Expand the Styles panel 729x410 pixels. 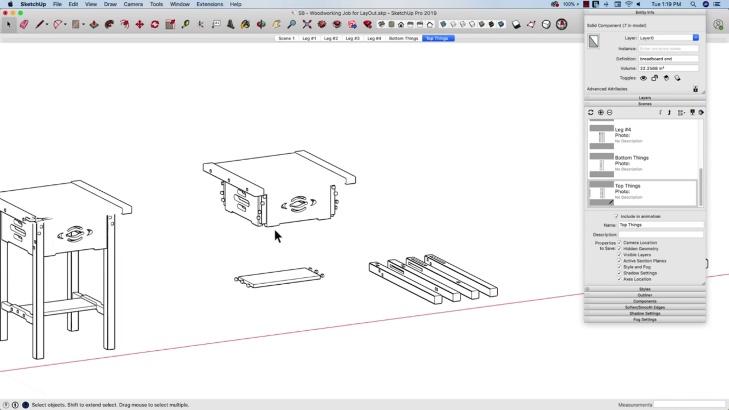(x=644, y=289)
